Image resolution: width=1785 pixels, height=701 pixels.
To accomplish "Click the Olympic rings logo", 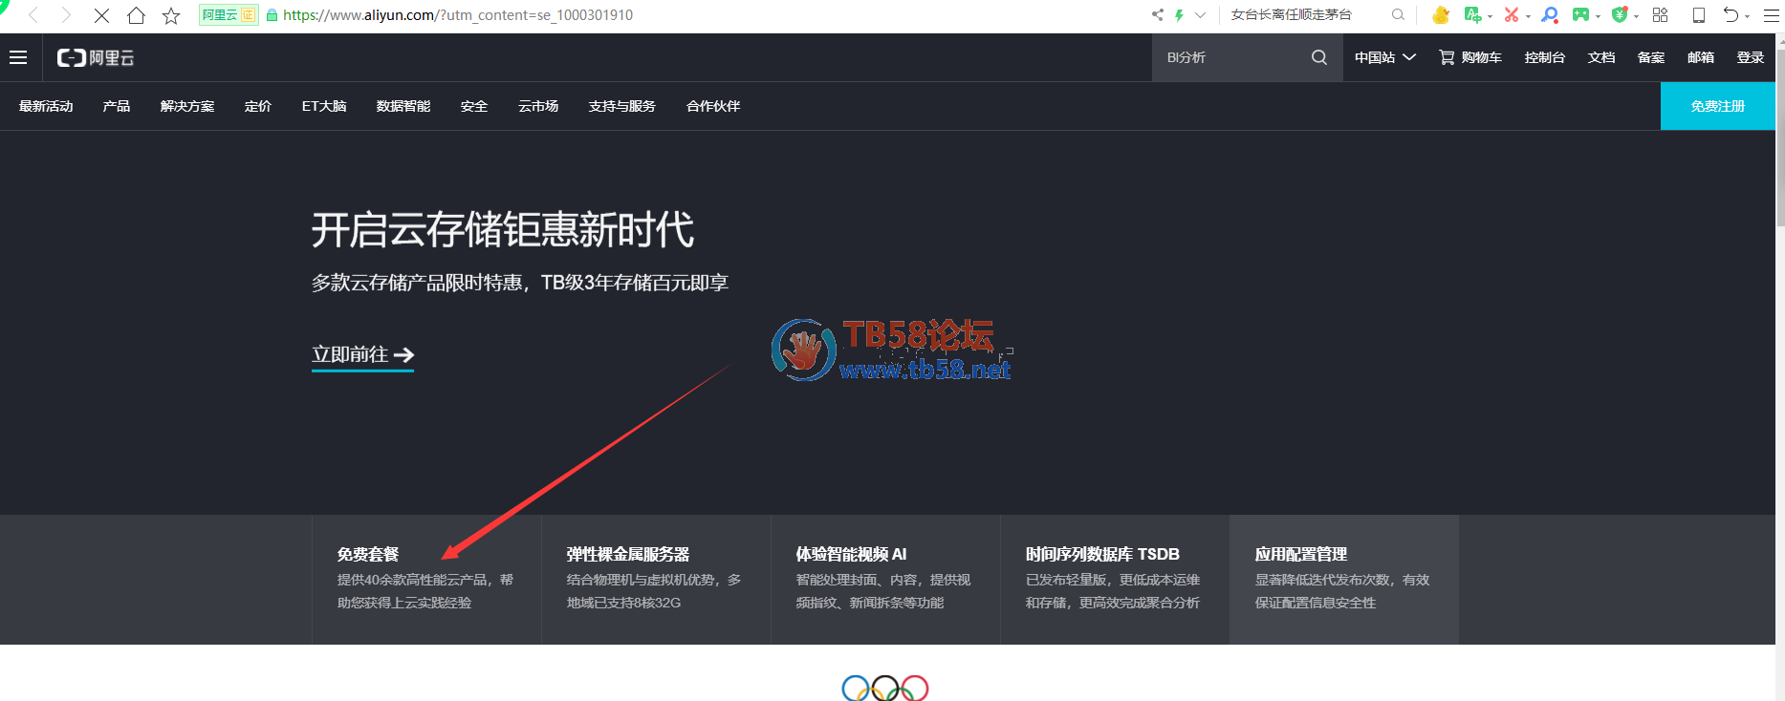I will coord(885,688).
